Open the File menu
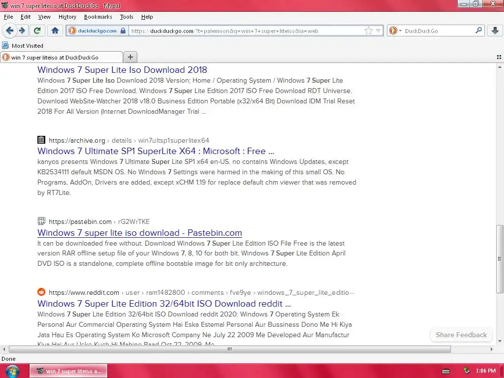504x378 pixels. pos(8,17)
